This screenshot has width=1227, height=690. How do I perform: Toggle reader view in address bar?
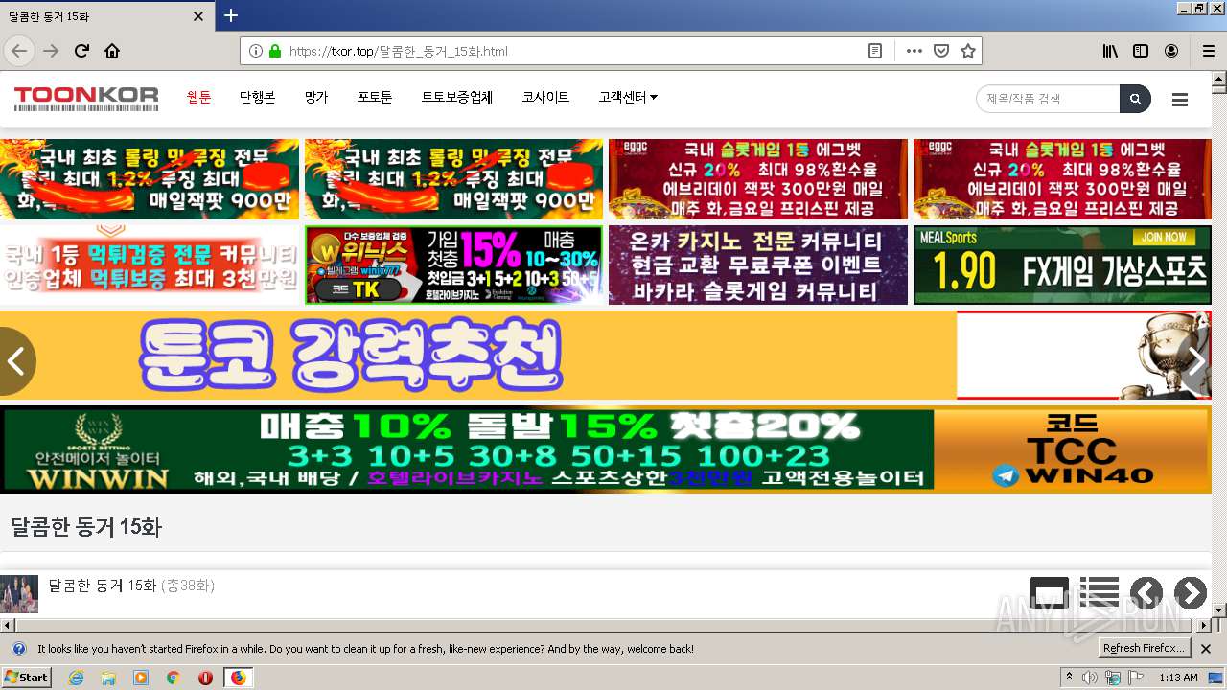click(x=874, y=51)
